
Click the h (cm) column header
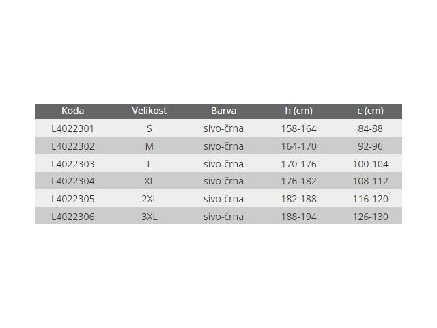[298, 111]
